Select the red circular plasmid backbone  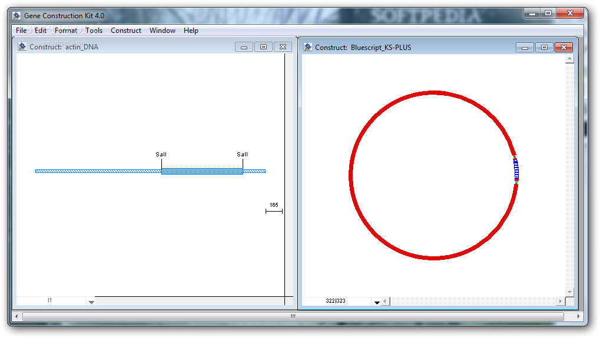pos(351,176)
